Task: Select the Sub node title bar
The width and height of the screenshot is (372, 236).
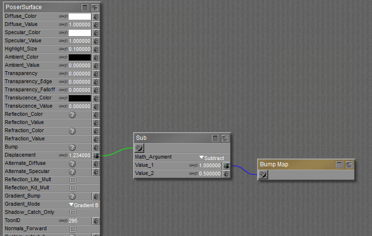Action: coord(182,138)
